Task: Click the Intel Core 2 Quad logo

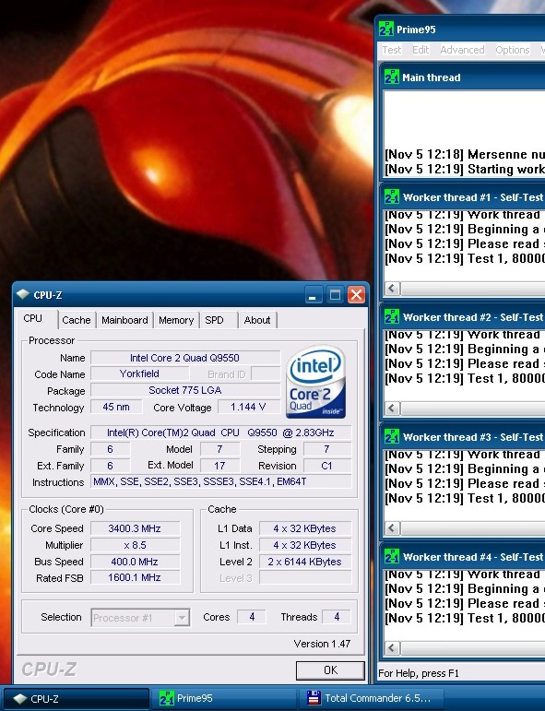Action: coord(316,382)
